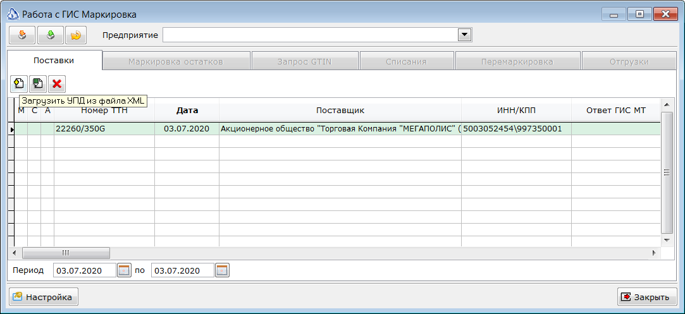Open calendar for the period end date
The width and height of the screenshot is (685, 314).
coord(223,270)
